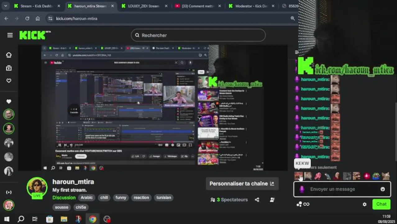The image size is (397, 224).
Task: Switch to Stream - Kick Dashboard tab
Action: [37, 6]
